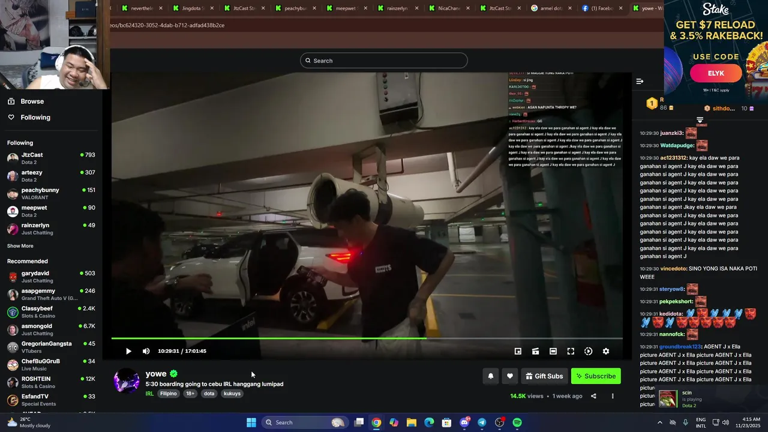The image size is (768, 432).
Task: Open Task View on taskbar
Action: (359, 422)
